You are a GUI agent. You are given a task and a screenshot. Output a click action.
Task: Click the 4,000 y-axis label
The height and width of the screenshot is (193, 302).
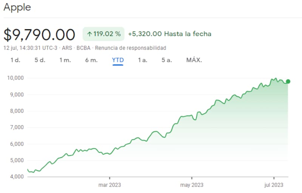(17, 177)
